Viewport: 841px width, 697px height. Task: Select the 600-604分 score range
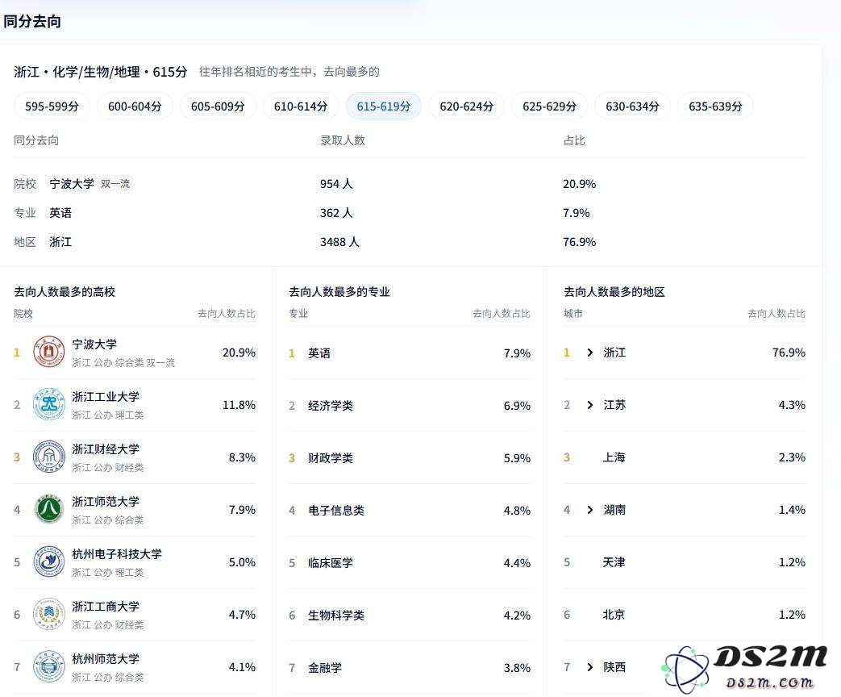135,106
